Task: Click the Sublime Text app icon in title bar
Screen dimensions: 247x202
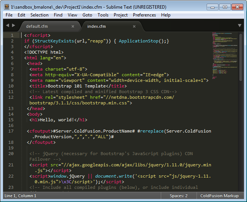Action: point(7,7)
